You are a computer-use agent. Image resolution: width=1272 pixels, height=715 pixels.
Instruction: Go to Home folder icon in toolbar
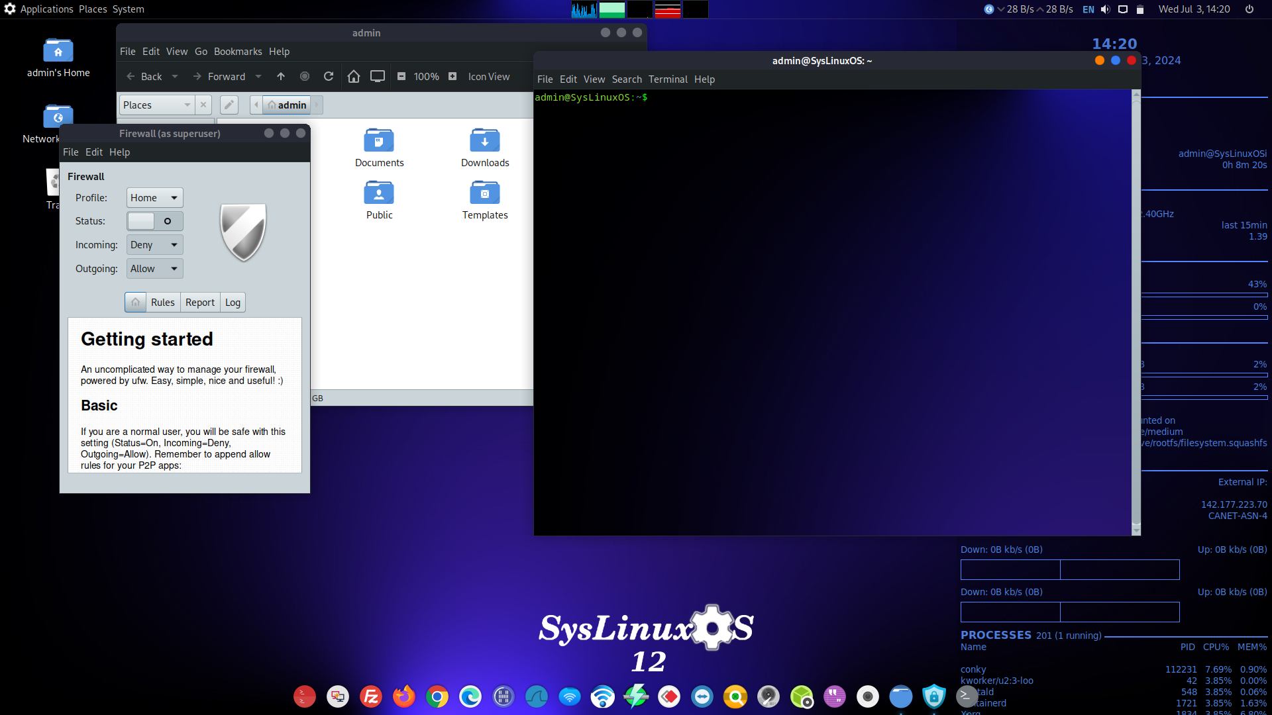(354, 77)
